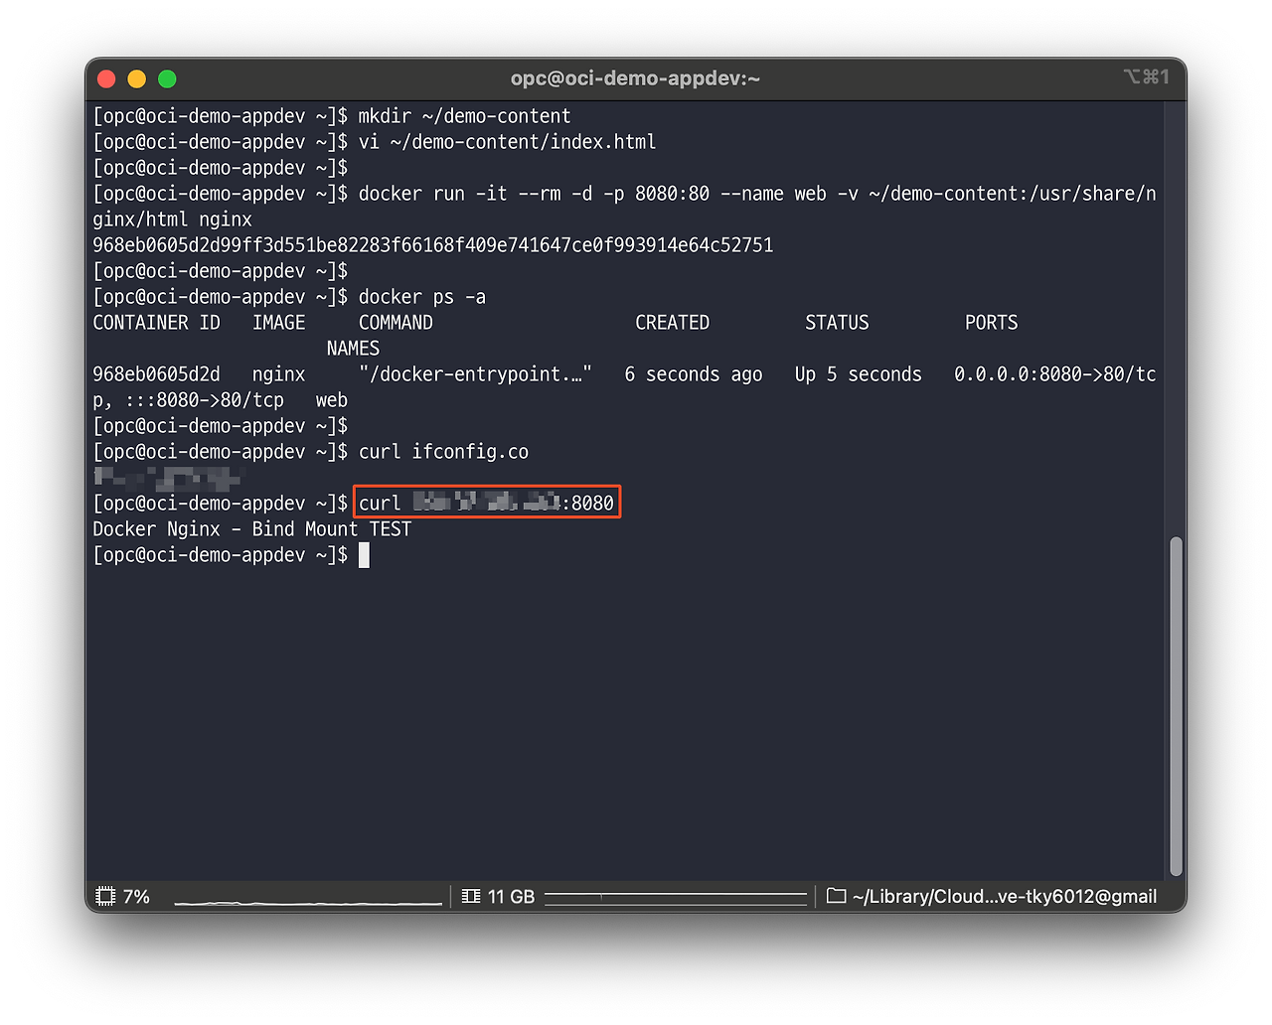
Task: Click the folder icon in status bar
Action: [x=836, y=897]
